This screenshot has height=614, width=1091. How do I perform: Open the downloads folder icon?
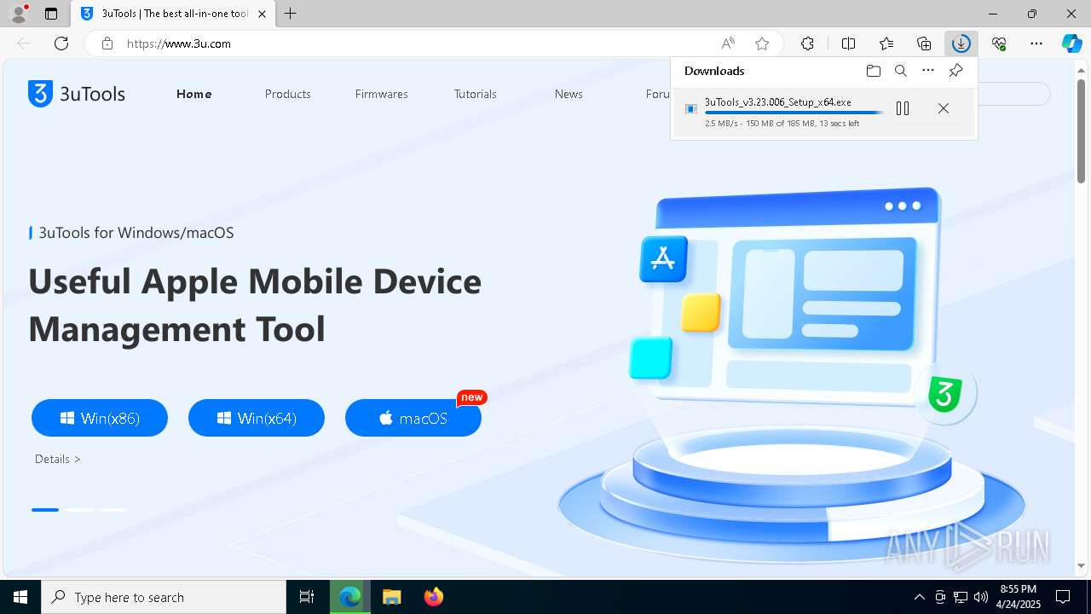pos(873,71)
